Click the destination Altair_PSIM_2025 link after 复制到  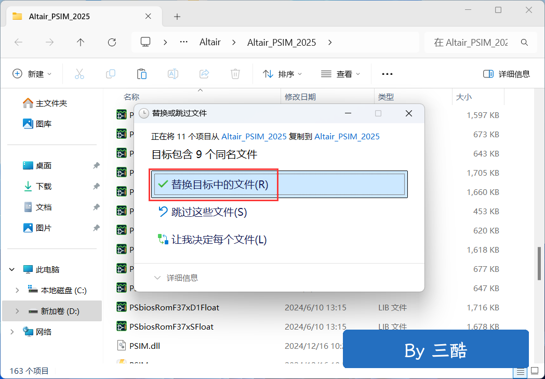[347, 136]
